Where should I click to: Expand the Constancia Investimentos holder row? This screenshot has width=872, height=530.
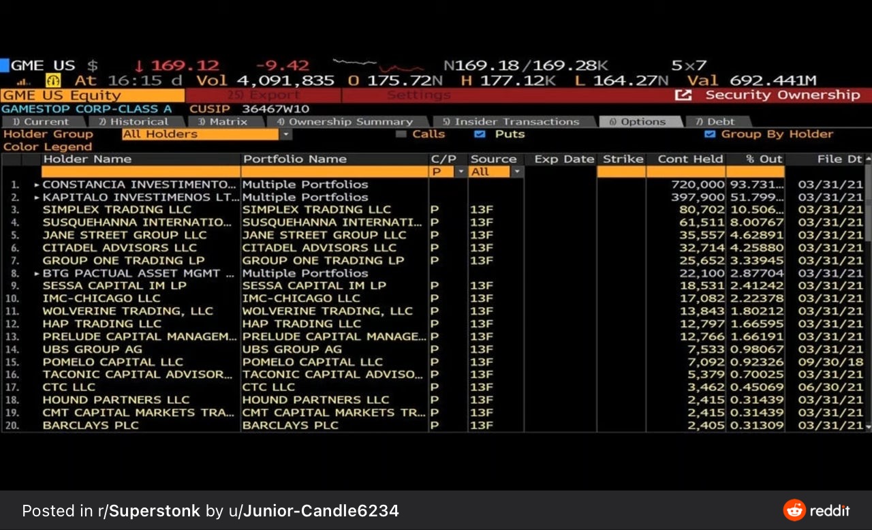pyautogui.click(x=37, y=185)
